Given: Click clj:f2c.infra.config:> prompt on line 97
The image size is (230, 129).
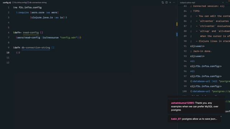Looking at the screenshot, I should tap(206, 76).
